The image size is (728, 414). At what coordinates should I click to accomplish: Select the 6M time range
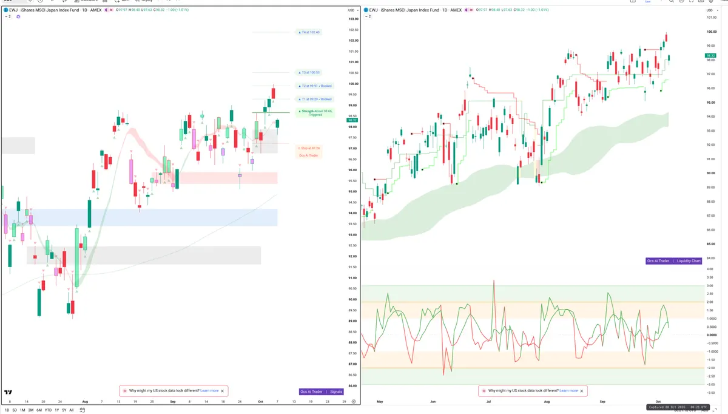[x=39, y=410]
